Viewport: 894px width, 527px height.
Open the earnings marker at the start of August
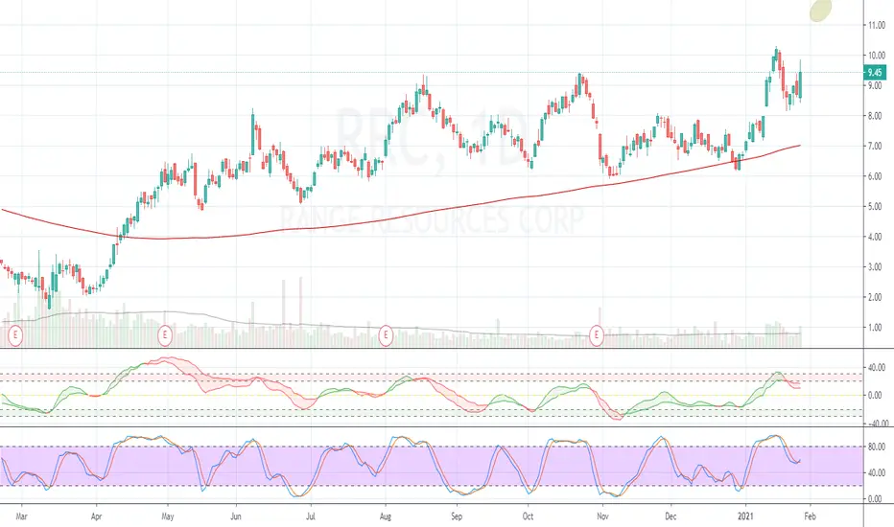[x=386, y=335]
